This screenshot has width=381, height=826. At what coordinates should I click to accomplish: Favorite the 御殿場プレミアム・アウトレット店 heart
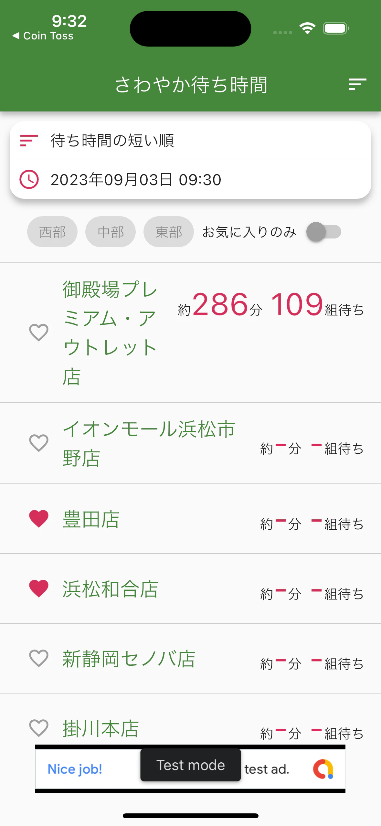pyautogui.click(x=39, y=332)
